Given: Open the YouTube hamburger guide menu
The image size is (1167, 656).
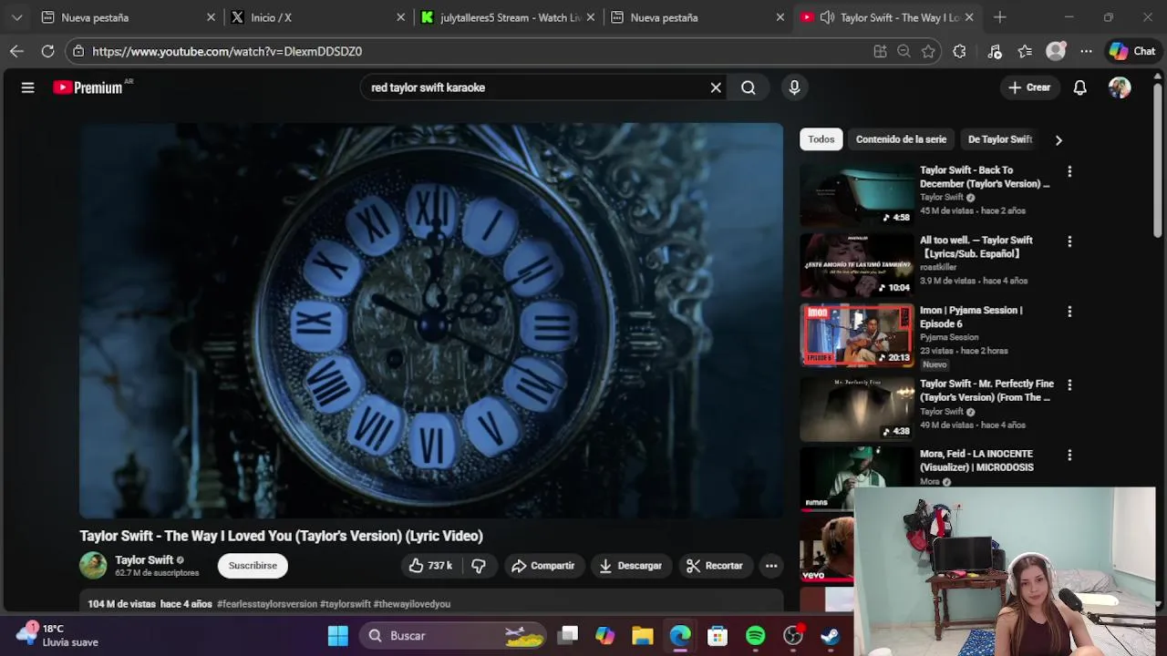Looking at the screenshot, I should click(27, 87).
